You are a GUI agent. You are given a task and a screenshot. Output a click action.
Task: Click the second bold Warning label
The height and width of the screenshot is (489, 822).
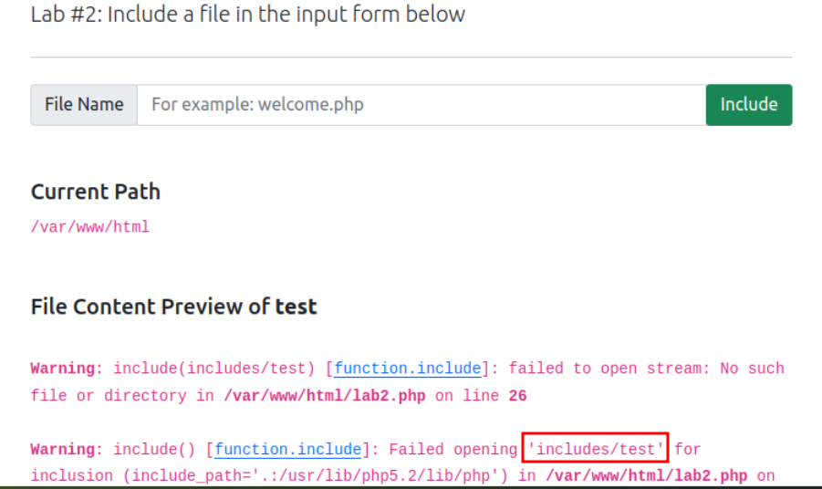pos(67,449)
